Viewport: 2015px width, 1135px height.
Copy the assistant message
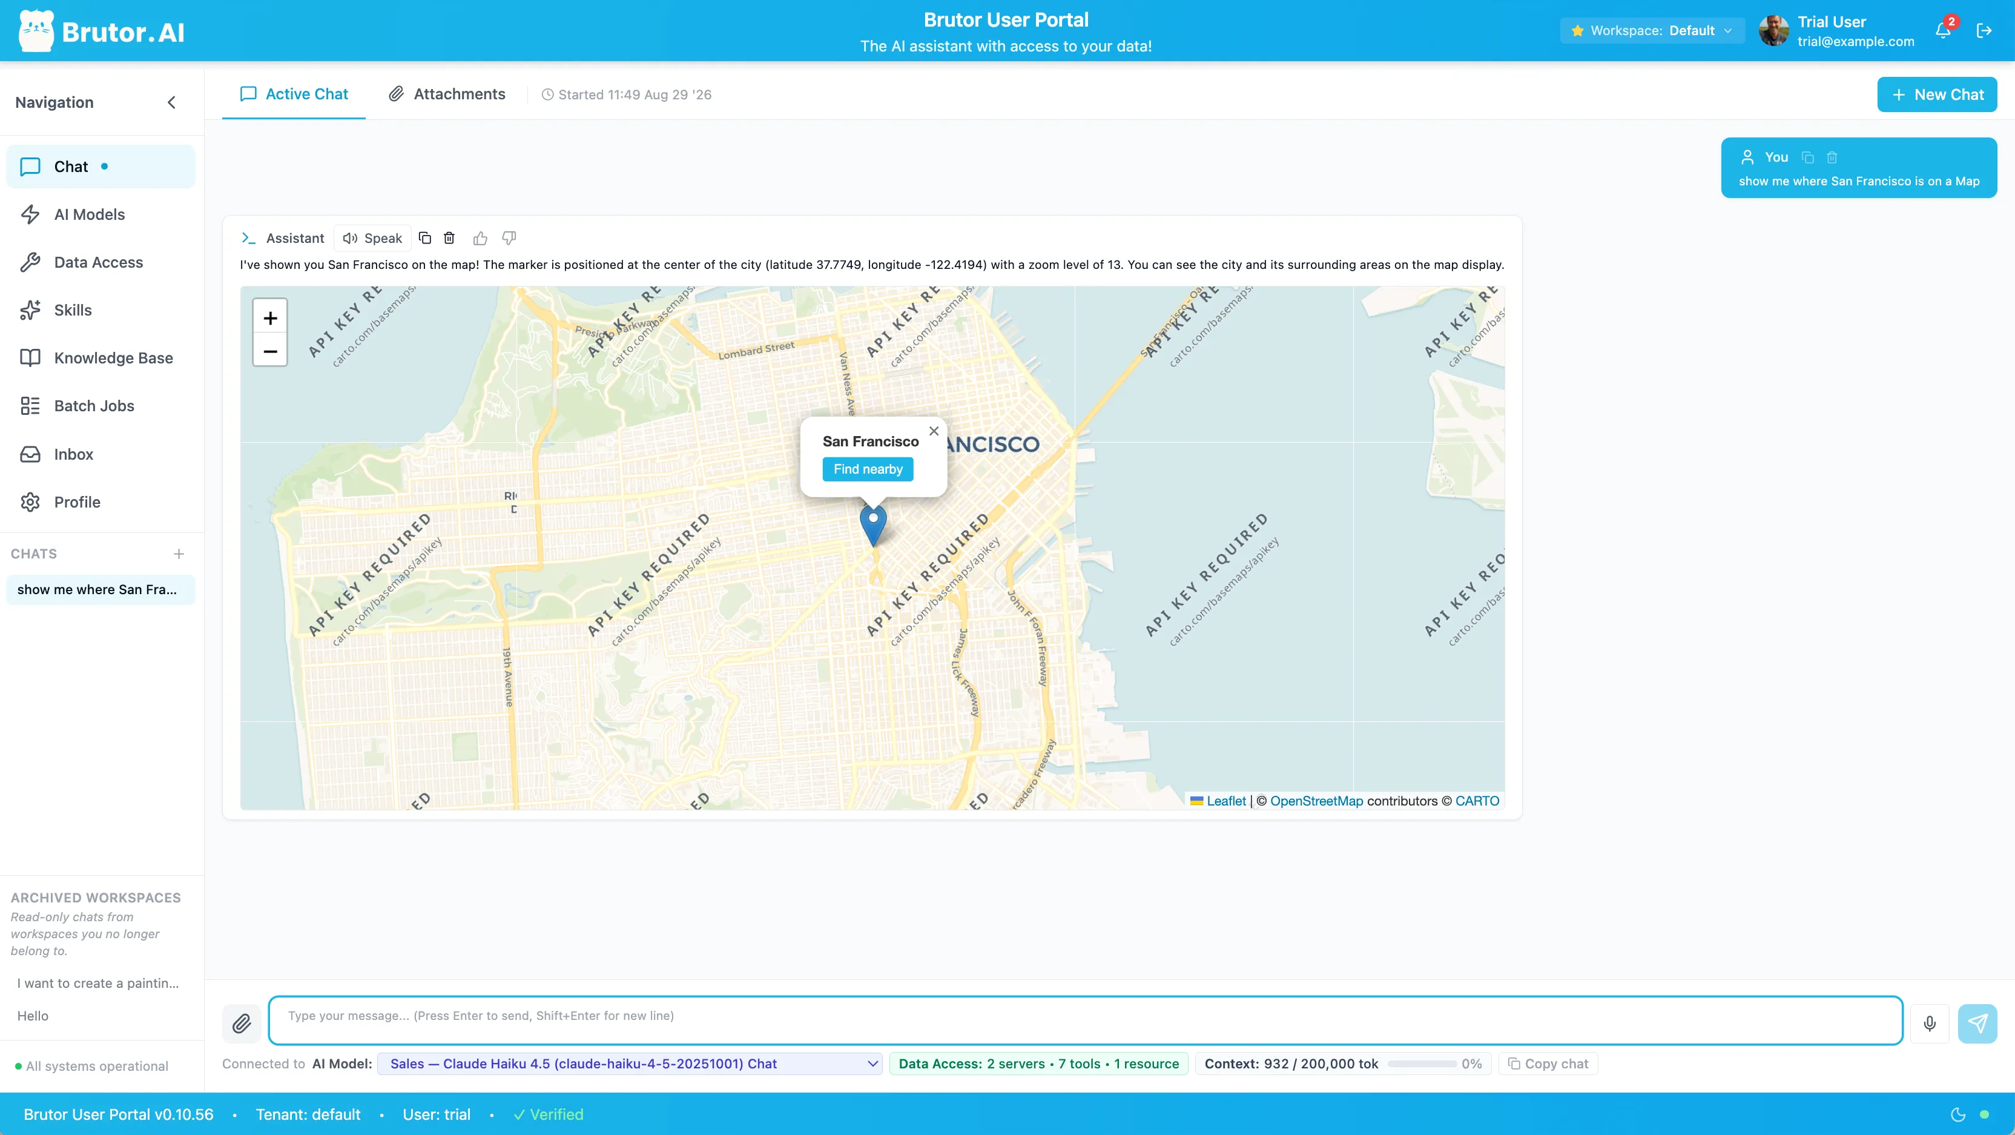(425, 238)
